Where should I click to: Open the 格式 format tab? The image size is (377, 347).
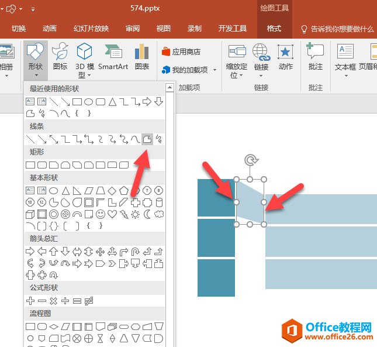(x=274, y=29)
